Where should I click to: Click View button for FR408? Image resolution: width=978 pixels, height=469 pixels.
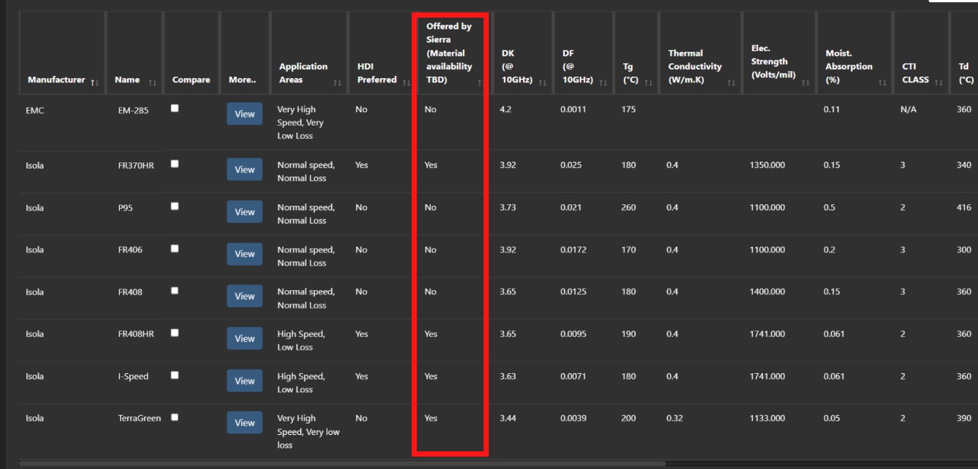(x=245, y=296)
